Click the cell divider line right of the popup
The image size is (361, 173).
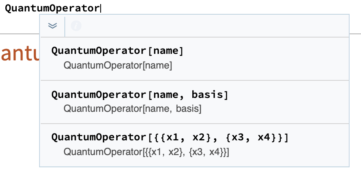click(x=355, y=34)
